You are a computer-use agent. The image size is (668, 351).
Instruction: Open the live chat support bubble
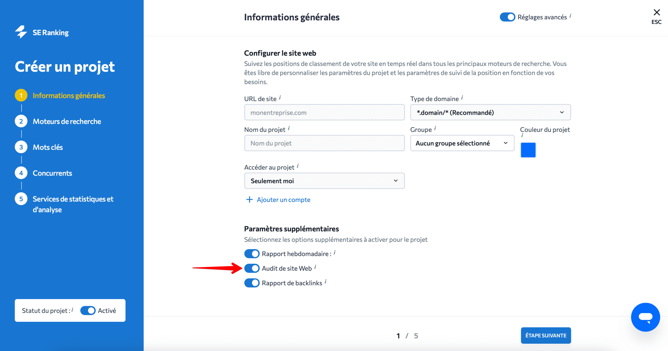click(645, 317)
